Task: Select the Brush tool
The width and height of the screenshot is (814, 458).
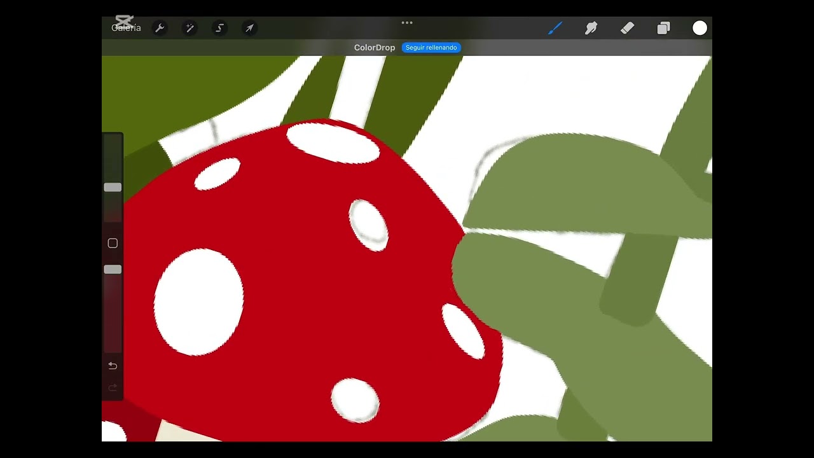Action: click(555, 28)
